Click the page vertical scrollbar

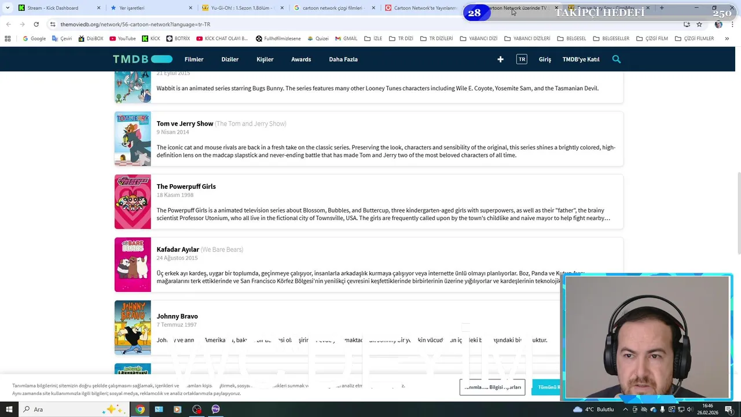click(738, 213)
